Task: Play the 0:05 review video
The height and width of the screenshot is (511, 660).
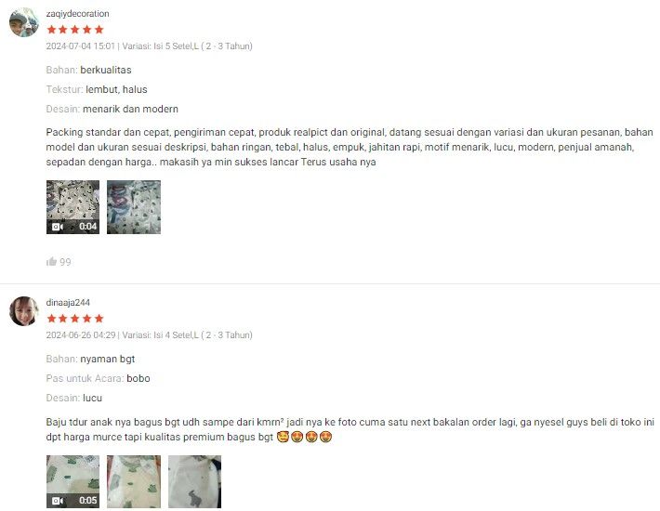Action: (x=73, y=481)
